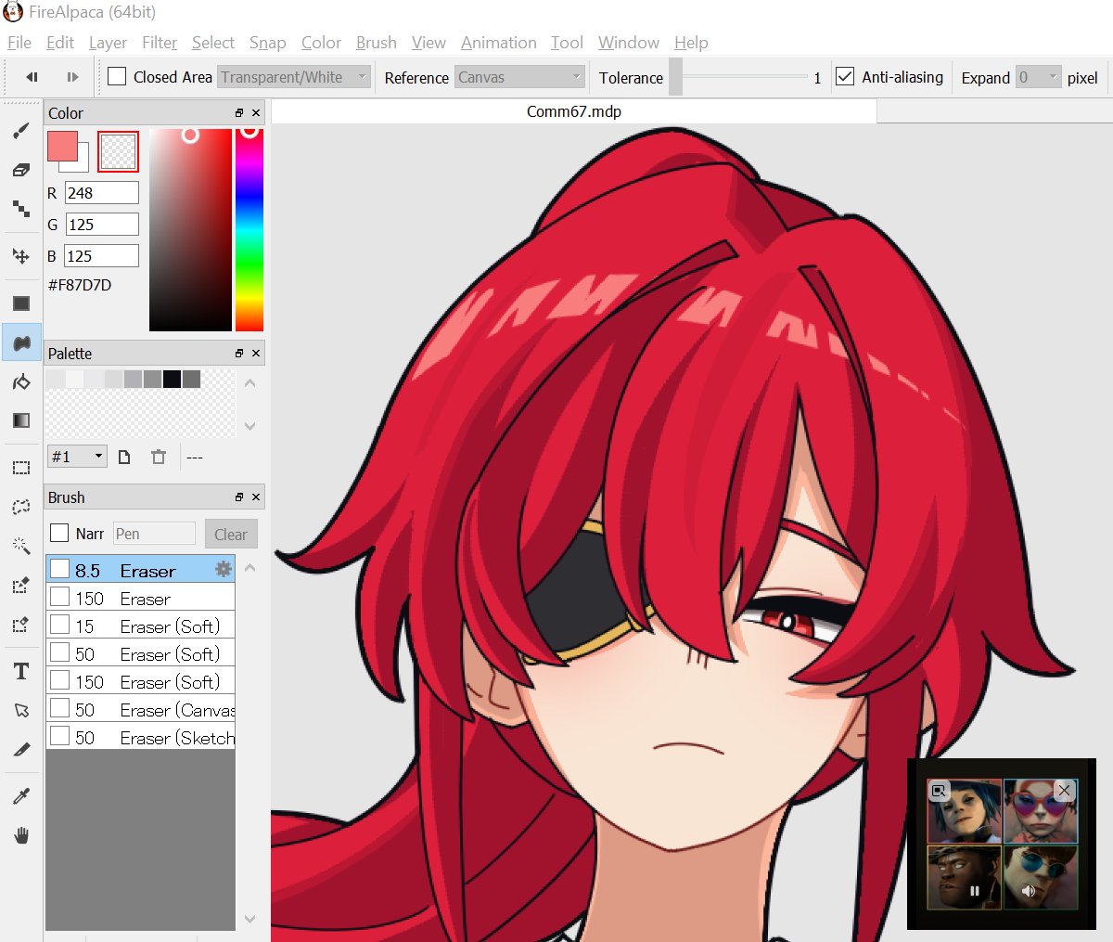This screenshot has height=942, width=1113.
Task: Open the Reference Canvas dropdown
Action: (519, 77)
